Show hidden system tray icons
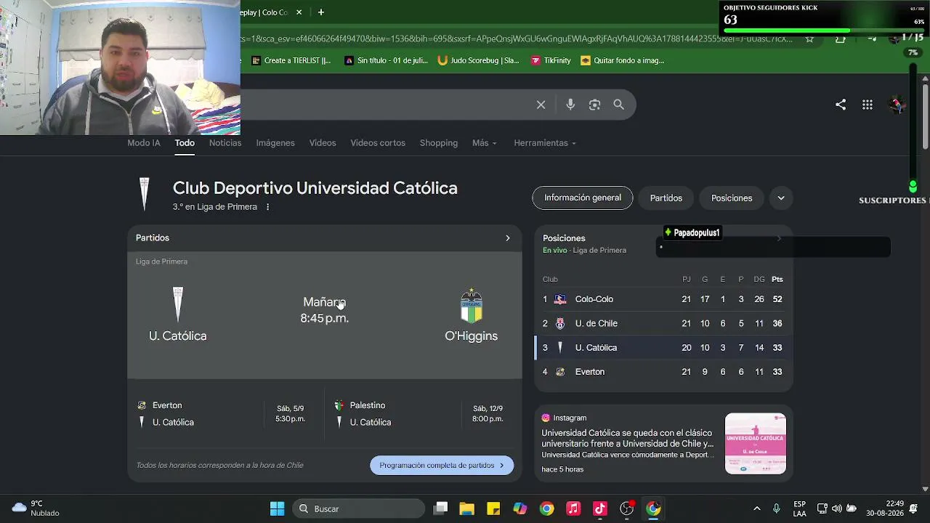The height and width of the screenshot is (523, 930). pos(756,508)
